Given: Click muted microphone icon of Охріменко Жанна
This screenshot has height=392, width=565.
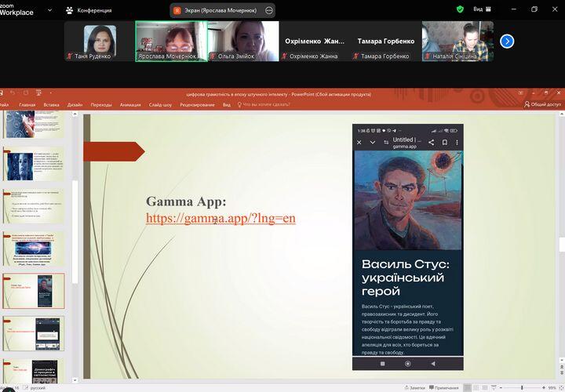Looking at the screenshot, I should coord(285,56).
